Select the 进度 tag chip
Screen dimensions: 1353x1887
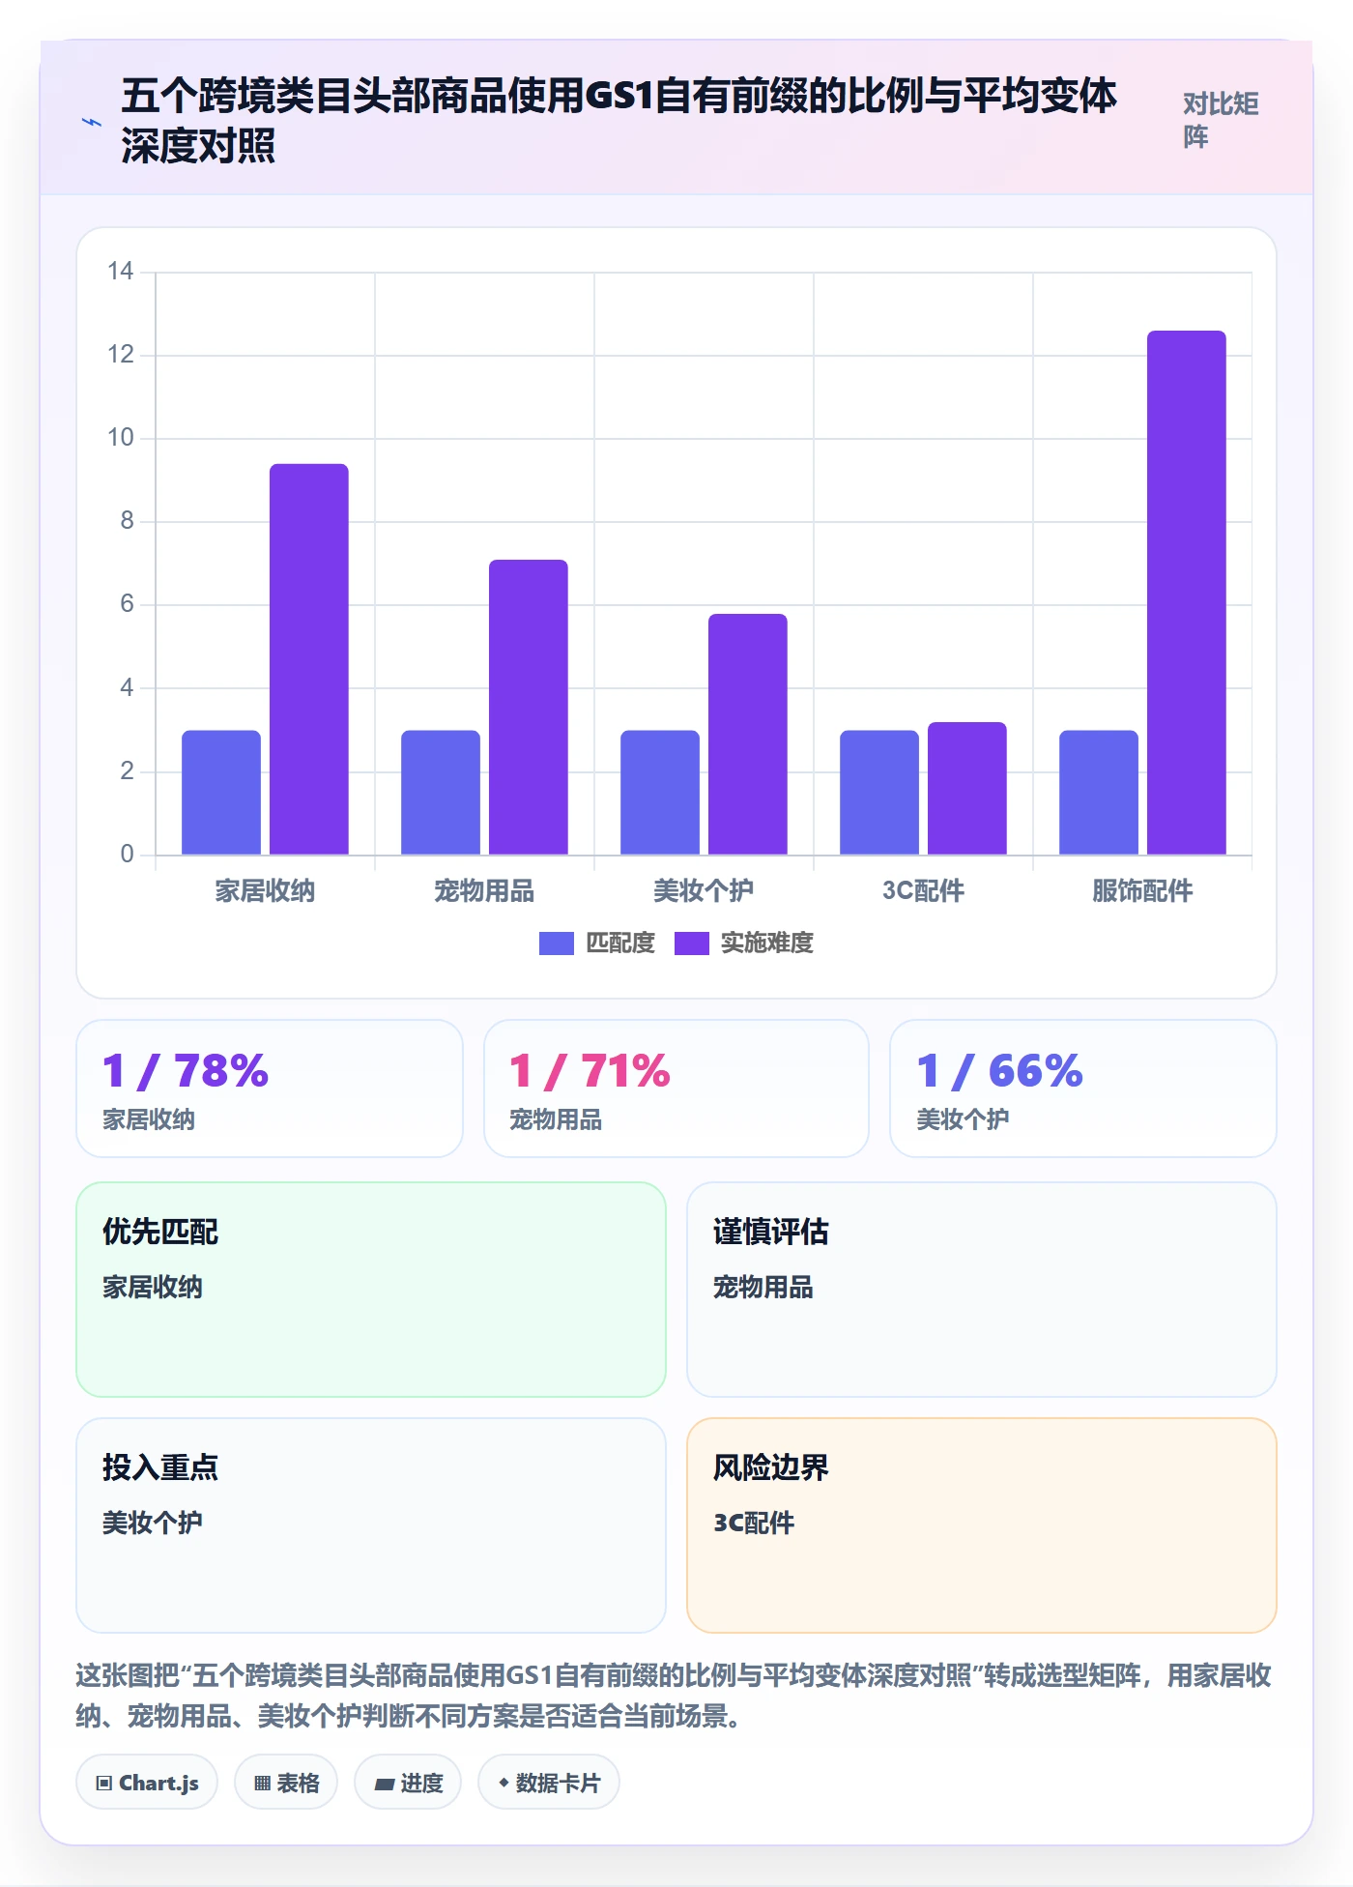pyautogui.click(x=408, y=1782)
